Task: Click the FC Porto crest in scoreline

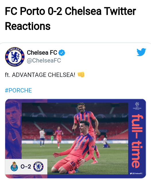Action: click(14, 166)
